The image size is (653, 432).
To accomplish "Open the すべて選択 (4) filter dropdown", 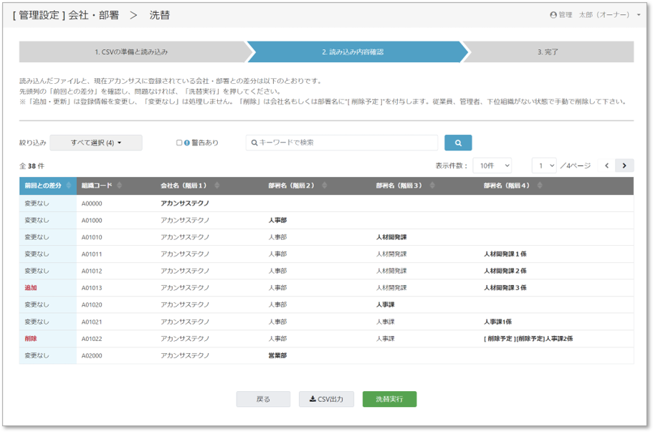I will pyautogui.click(x=96, y=143).
